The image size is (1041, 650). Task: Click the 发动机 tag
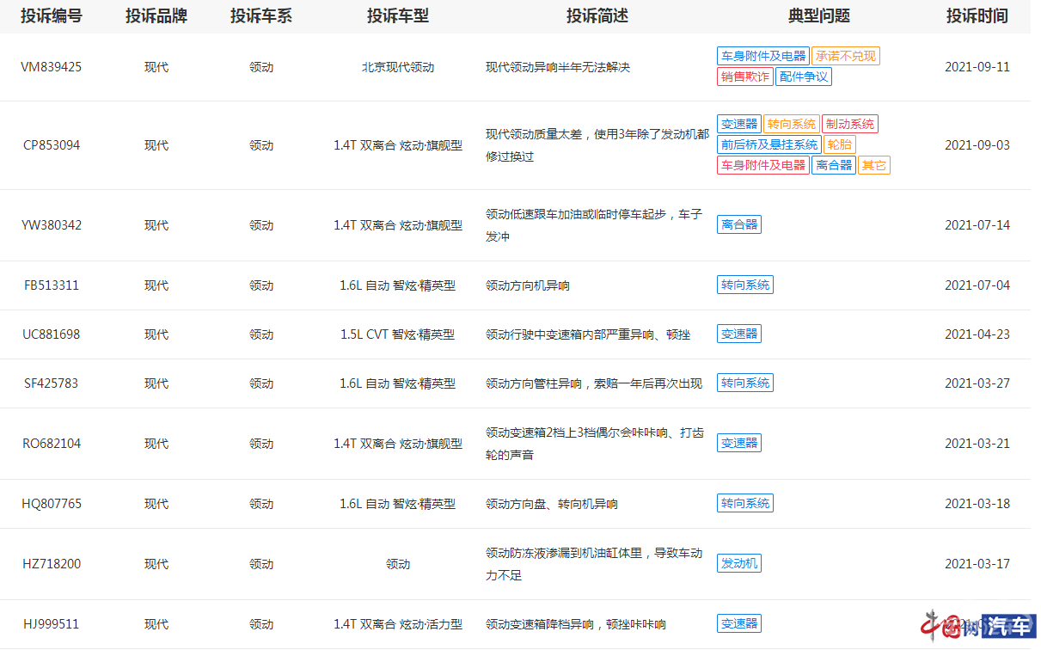(739, 563)
